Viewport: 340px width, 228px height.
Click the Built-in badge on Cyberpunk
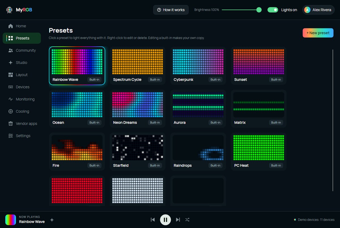click(215, 79)
